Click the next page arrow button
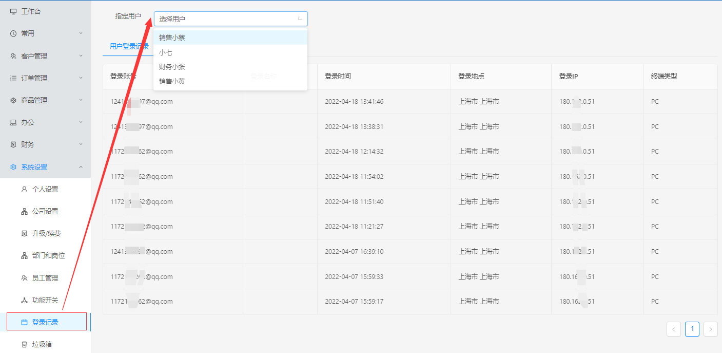 click(710, 329)
